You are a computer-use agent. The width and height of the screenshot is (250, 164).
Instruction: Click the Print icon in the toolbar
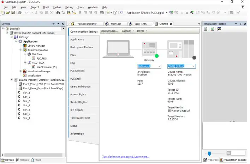(x=20, y=13)
